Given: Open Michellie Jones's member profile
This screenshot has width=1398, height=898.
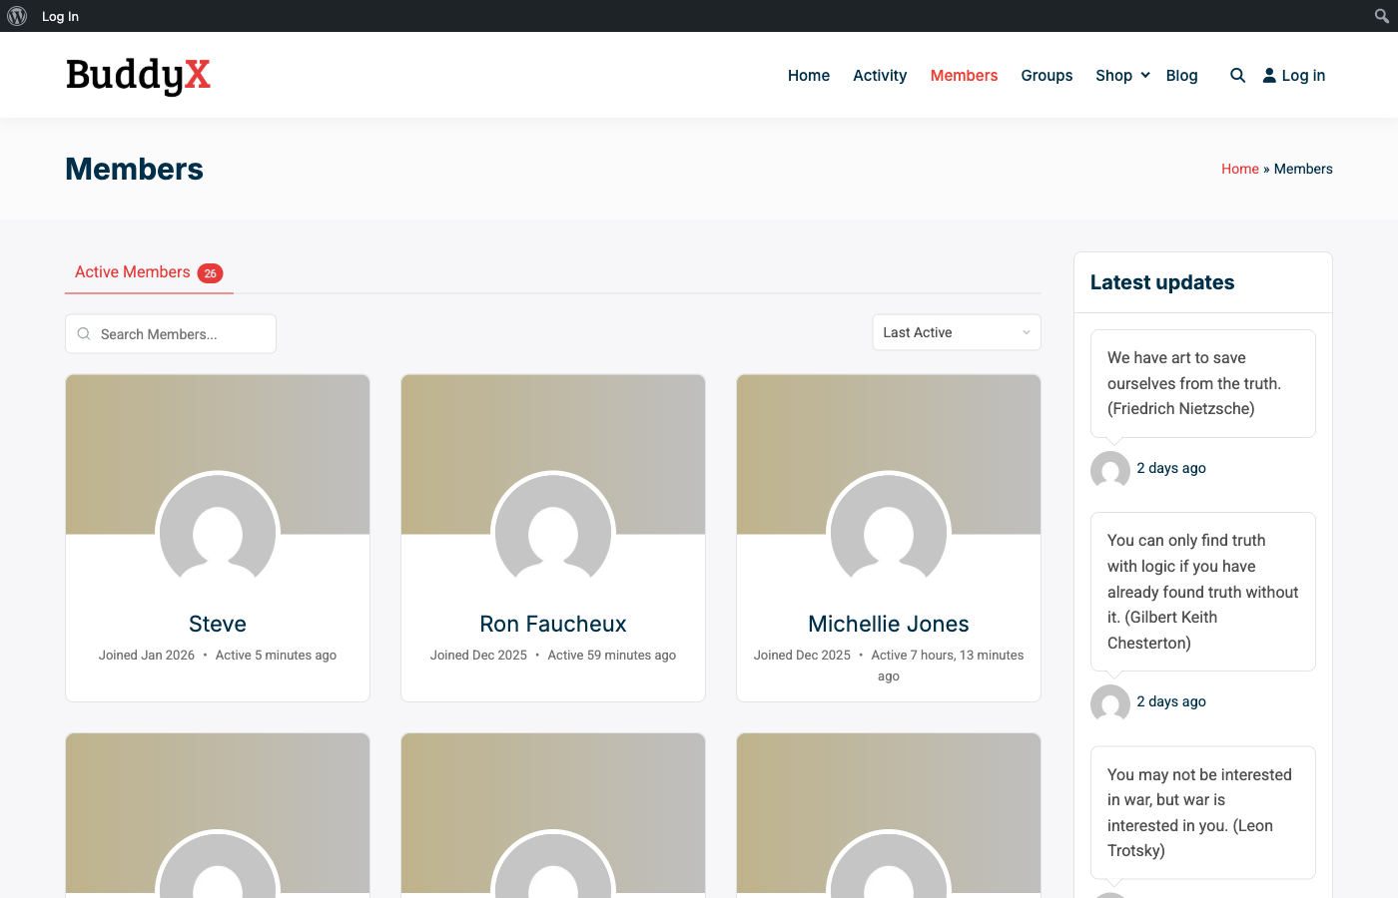Looking at the screenshot, I should coord(888,623).
